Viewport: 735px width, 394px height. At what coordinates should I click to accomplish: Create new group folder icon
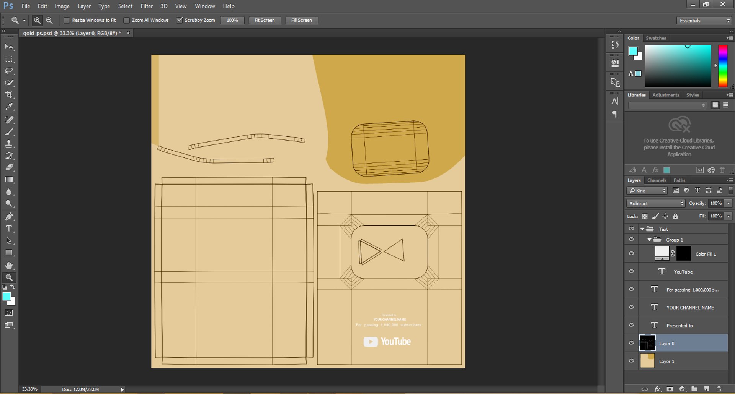(x=694, y=389)
